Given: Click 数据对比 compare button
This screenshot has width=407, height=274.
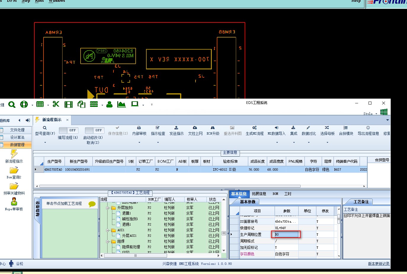Looking at the screenshot, I should 309,131.
